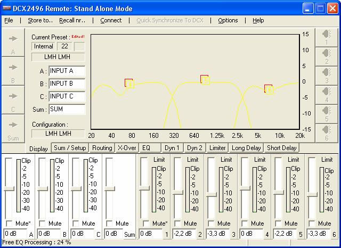Click the SUM name field
Viewport: 341px width, 248px height.
67,109
